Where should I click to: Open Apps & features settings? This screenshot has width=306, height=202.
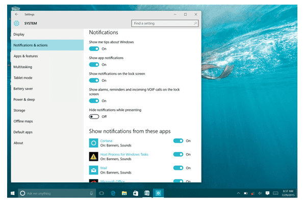coord(47,56)
